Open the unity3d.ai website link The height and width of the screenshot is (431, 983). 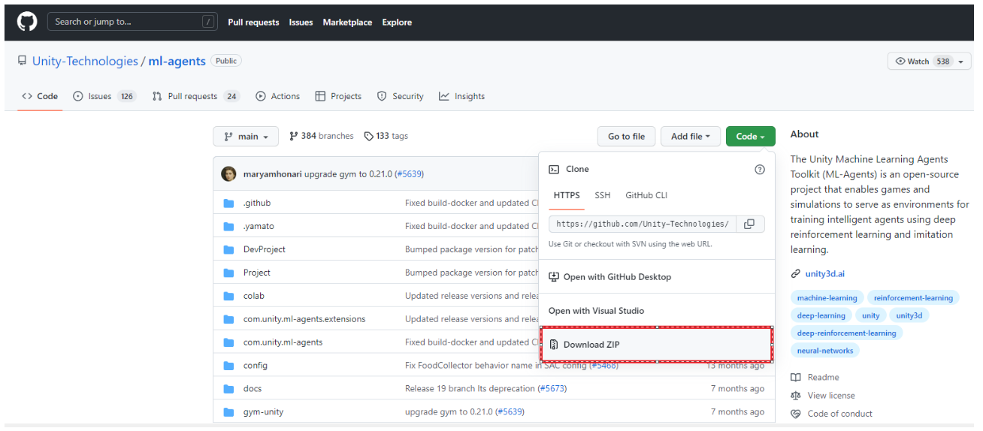point(824,274)
